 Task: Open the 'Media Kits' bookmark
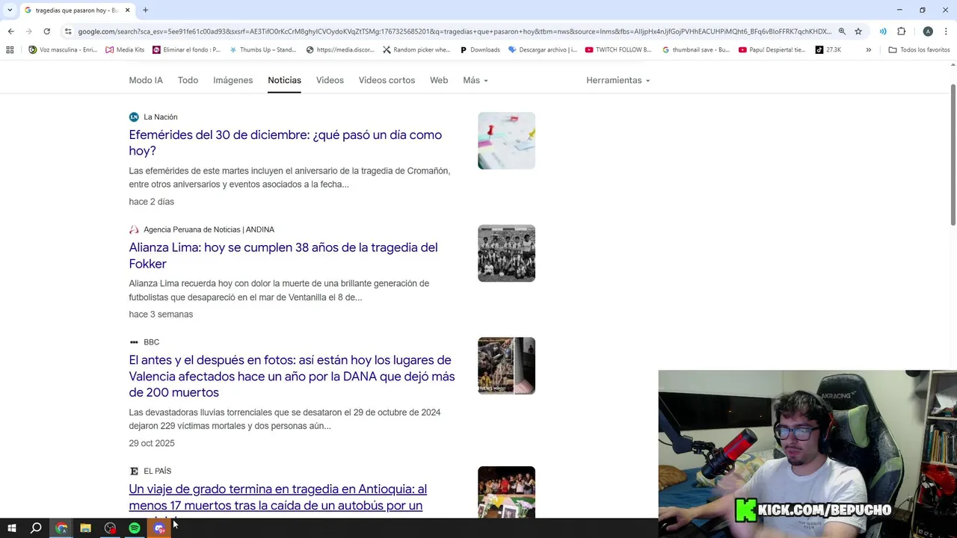(x=125, y=50)
